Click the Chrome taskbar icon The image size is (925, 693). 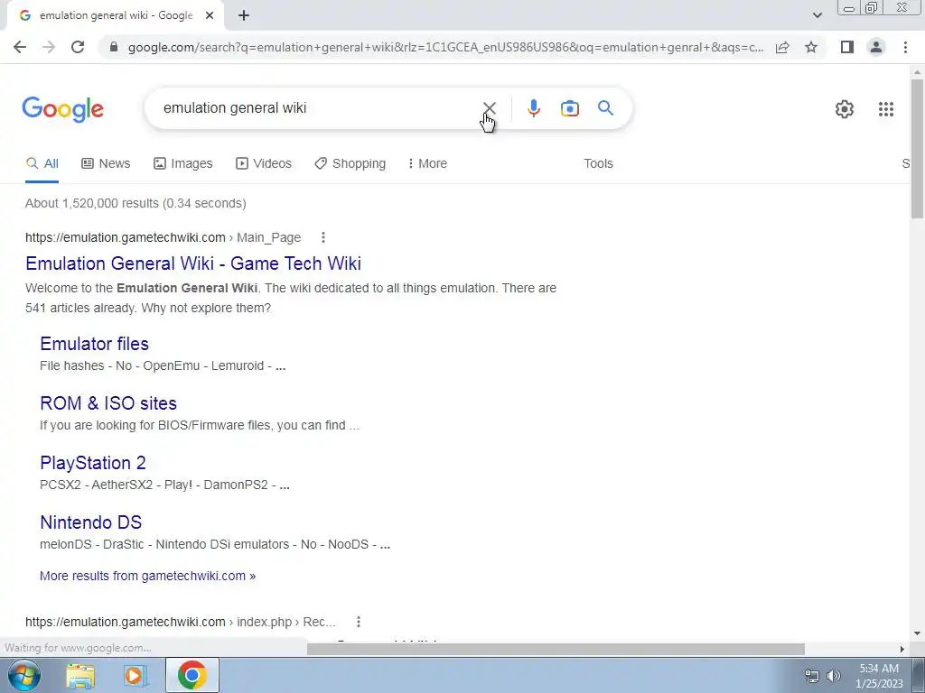point(192,675)
